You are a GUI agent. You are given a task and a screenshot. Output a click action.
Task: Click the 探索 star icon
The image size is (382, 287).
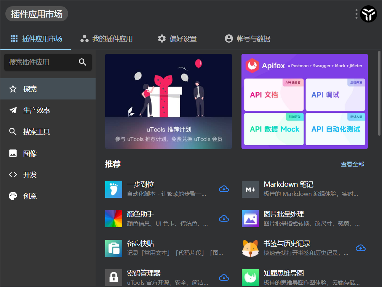[x=13, y=89]
